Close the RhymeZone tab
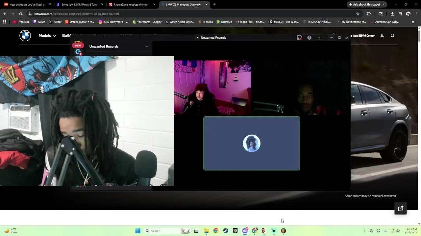 [x=154, y=5]
